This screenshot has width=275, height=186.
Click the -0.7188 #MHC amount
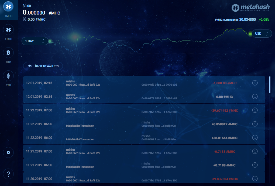click(225, 152)
